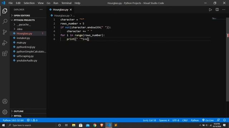
Task: Expand the __pycache__ folder
Action: [x=28, y=25]
